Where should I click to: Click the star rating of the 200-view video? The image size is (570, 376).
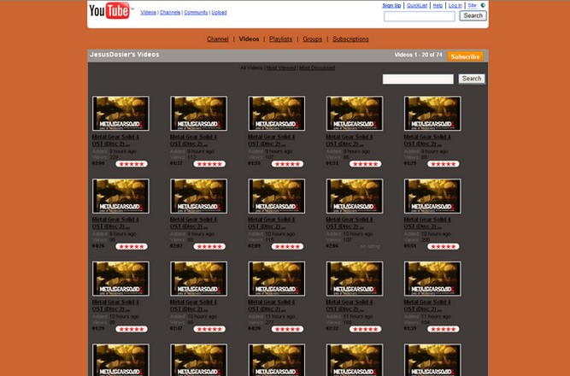pyautogui.click(x=444, y=247)
